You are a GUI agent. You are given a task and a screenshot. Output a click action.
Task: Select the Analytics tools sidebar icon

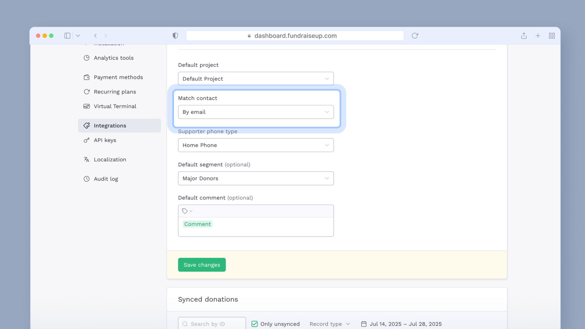point(87,57)
